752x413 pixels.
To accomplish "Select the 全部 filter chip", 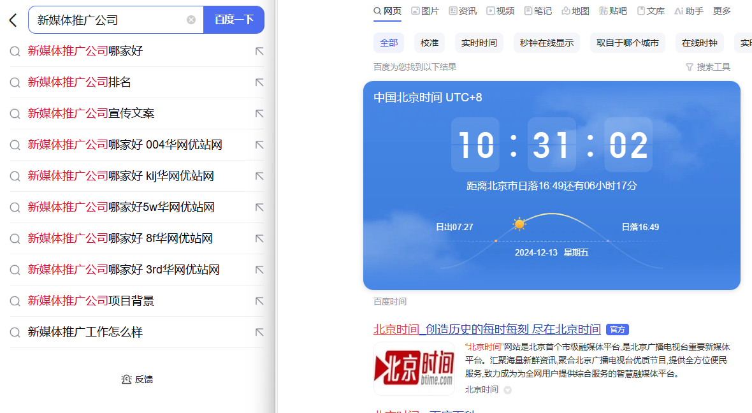I will pos(389,43).
